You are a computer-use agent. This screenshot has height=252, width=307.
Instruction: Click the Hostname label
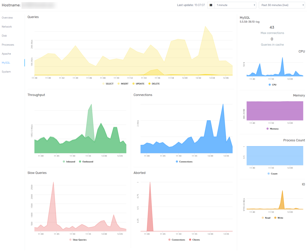click(x=11, y=5)
